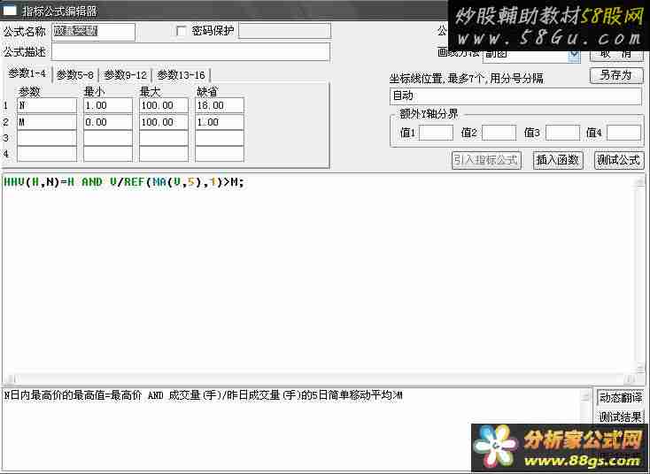Click the 值2 Y-axis boundary field
This screenshot has height=474, width=650.
(x=499, y=133)
